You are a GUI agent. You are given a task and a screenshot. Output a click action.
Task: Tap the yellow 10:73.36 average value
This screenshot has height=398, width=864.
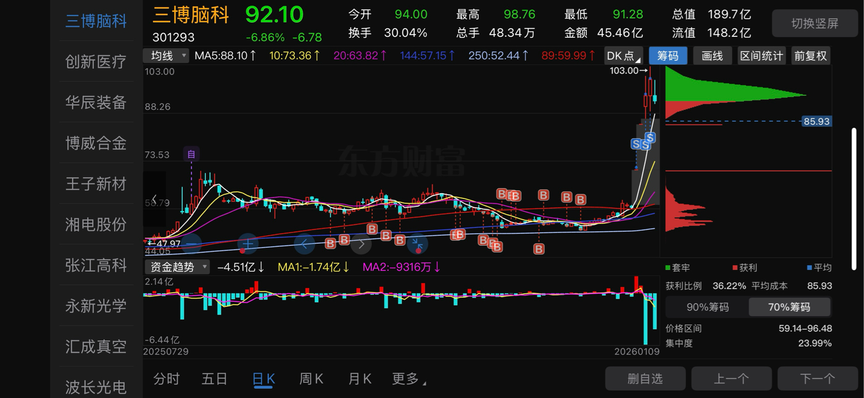point(295,55)
